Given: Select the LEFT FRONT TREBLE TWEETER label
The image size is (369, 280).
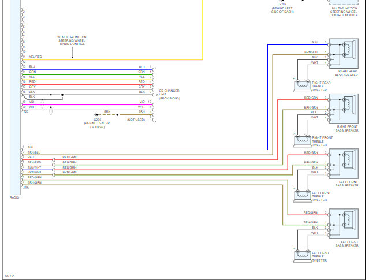Looking at the screenshot, I should pos(321,196).
